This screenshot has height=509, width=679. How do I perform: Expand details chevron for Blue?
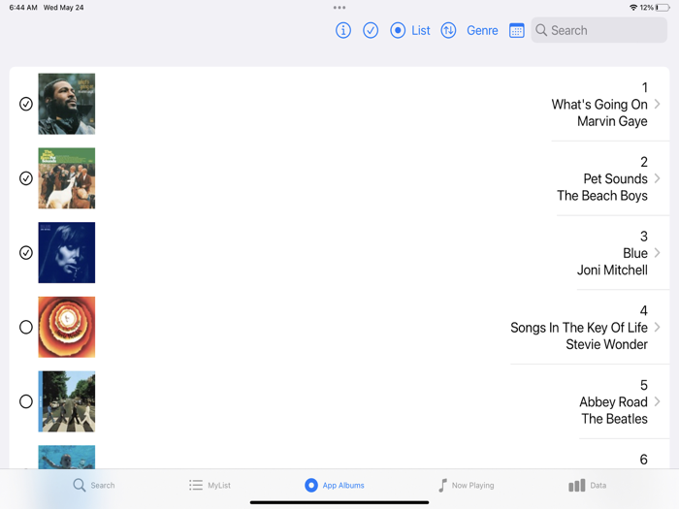(658, 253)
